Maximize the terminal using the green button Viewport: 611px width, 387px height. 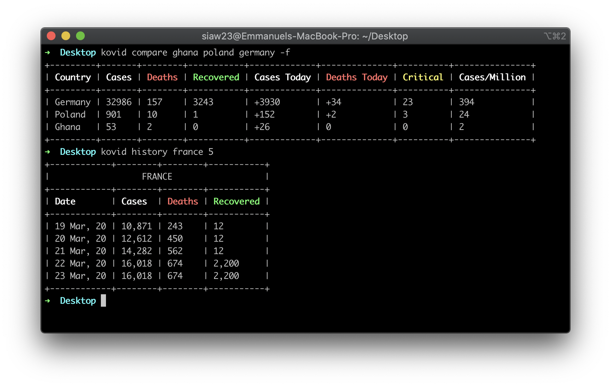point(80,36)
